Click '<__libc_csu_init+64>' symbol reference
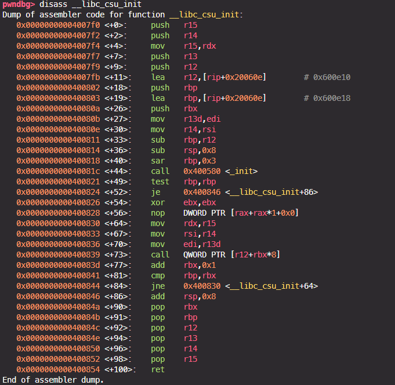The width and height of the screenshot is (395, 385). (271, 286)
